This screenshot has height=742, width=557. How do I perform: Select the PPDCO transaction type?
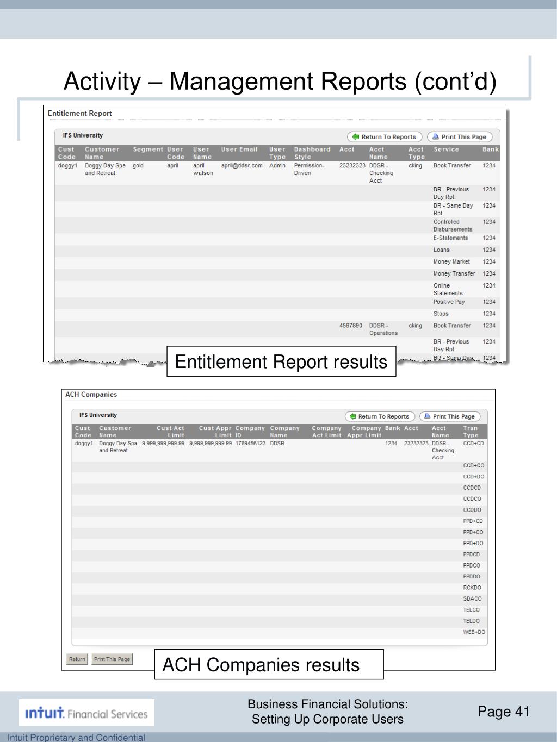coord(472,566)
